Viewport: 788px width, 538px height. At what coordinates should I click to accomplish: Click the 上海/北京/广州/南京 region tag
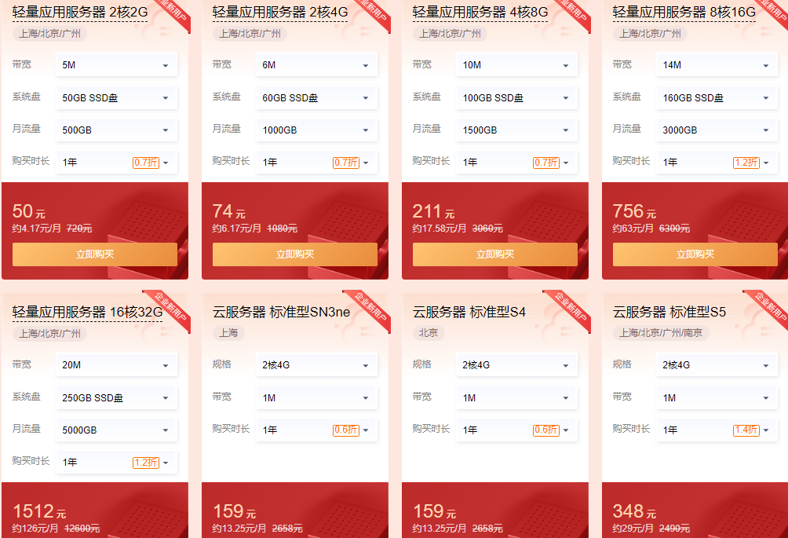point(661,333)
